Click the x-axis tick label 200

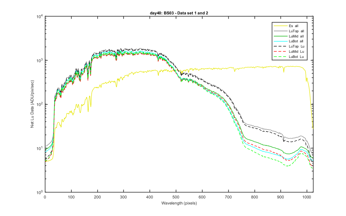click(97, 197)
